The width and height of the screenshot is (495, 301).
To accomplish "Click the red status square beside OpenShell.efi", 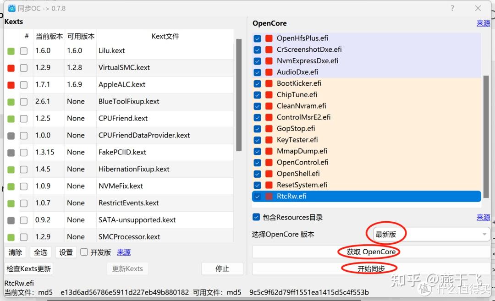I will tap(269, 174).
